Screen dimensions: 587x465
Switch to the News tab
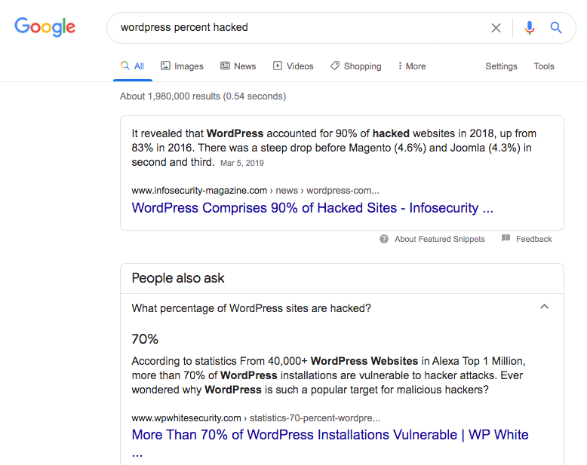pyautogui.click(x=238, y=66)
